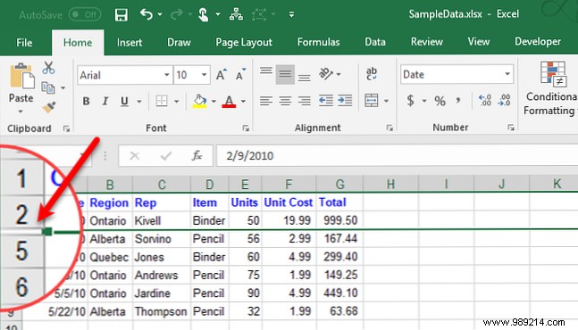Click the Increase Decimal icon
Image resolution: width=578 pixels, height=330 pixels.
click(x=485, y=101)
